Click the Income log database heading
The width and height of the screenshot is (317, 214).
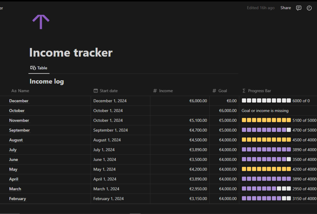[x=47, y=81]
